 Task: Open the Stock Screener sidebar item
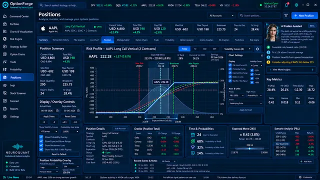(x=16, y=93)
